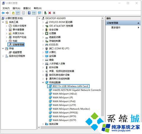
Task: Click the Monitors category icon
Action: click(x=47, y=56)
